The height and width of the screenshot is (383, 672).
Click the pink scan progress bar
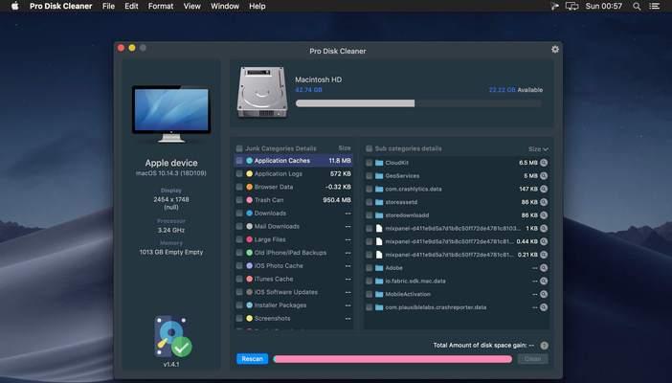[392, 359]
